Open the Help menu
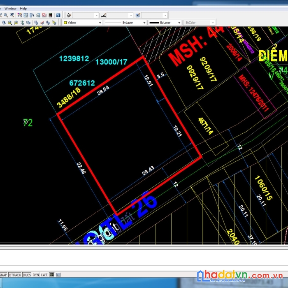 (x=23, y=8)
